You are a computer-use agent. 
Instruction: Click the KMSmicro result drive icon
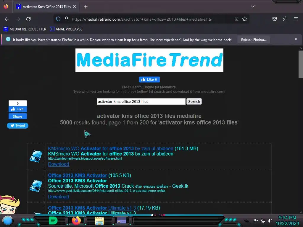pyautogui.click(x=36, y=156)
